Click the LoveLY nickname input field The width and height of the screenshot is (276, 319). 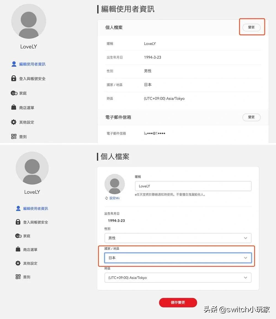(x=193, y=186)
